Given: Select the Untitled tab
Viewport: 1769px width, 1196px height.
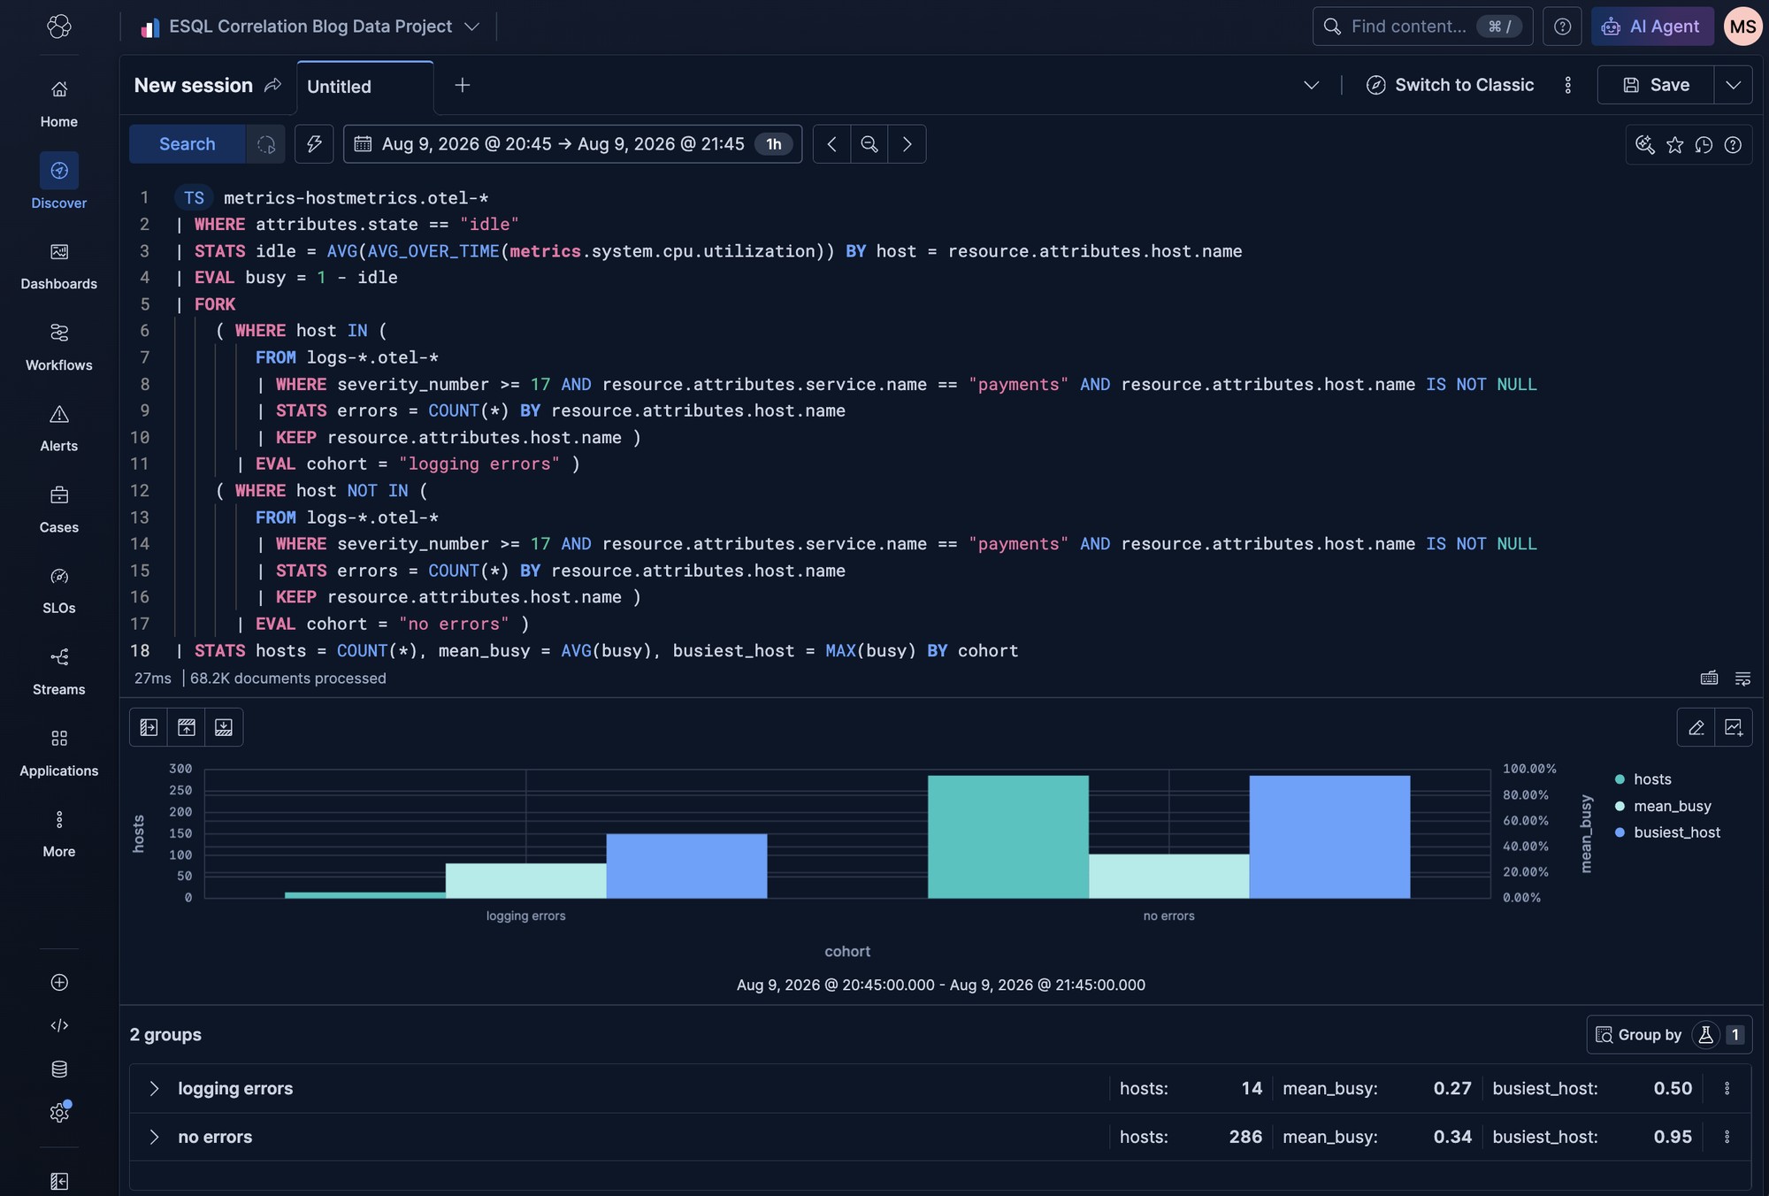Looking at the screenshot, I should pyautogui.click(x=365, y=87).
